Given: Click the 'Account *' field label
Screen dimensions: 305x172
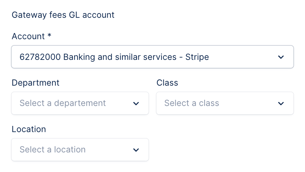Looking at the screenshot, I should point(32,36).
